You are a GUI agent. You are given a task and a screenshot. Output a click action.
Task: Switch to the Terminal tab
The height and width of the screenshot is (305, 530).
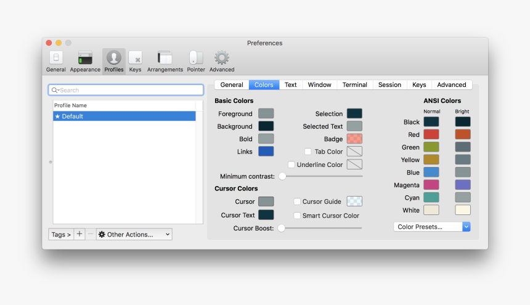354,85
